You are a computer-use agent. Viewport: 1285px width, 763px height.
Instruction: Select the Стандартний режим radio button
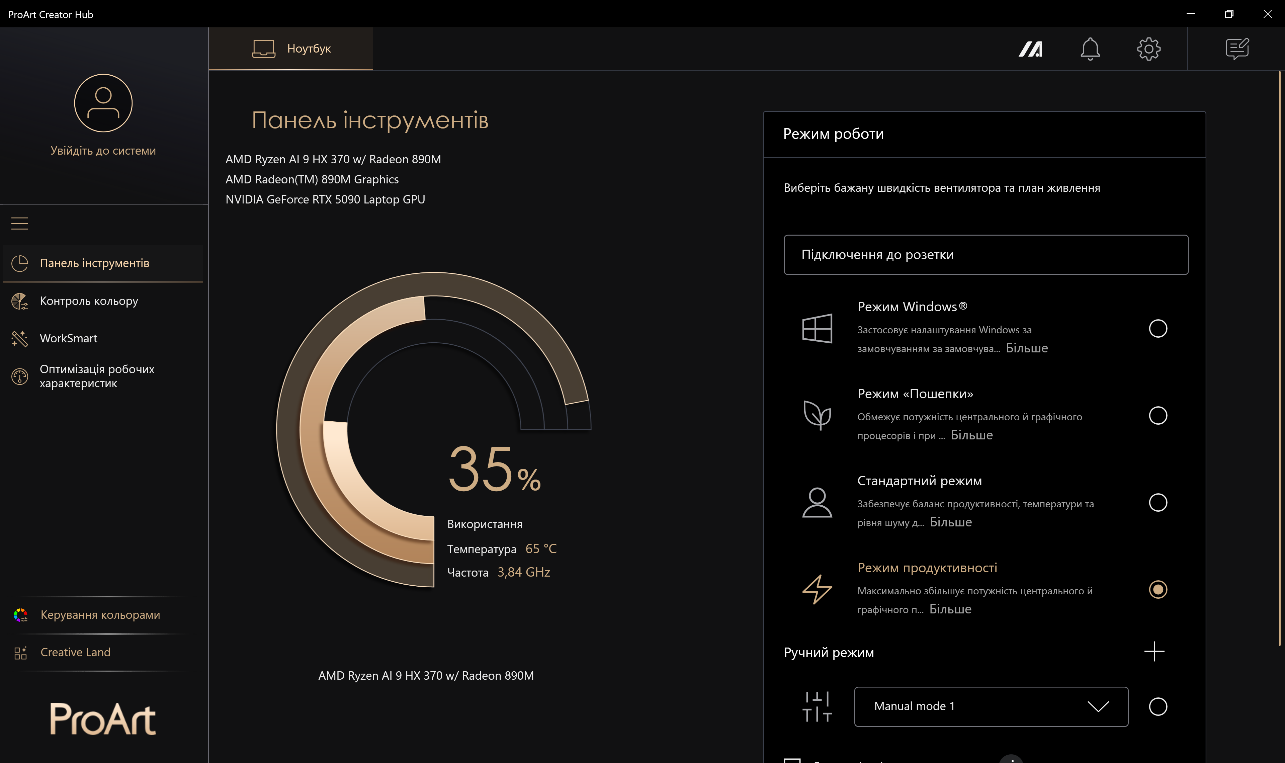tap(1158, 502)
